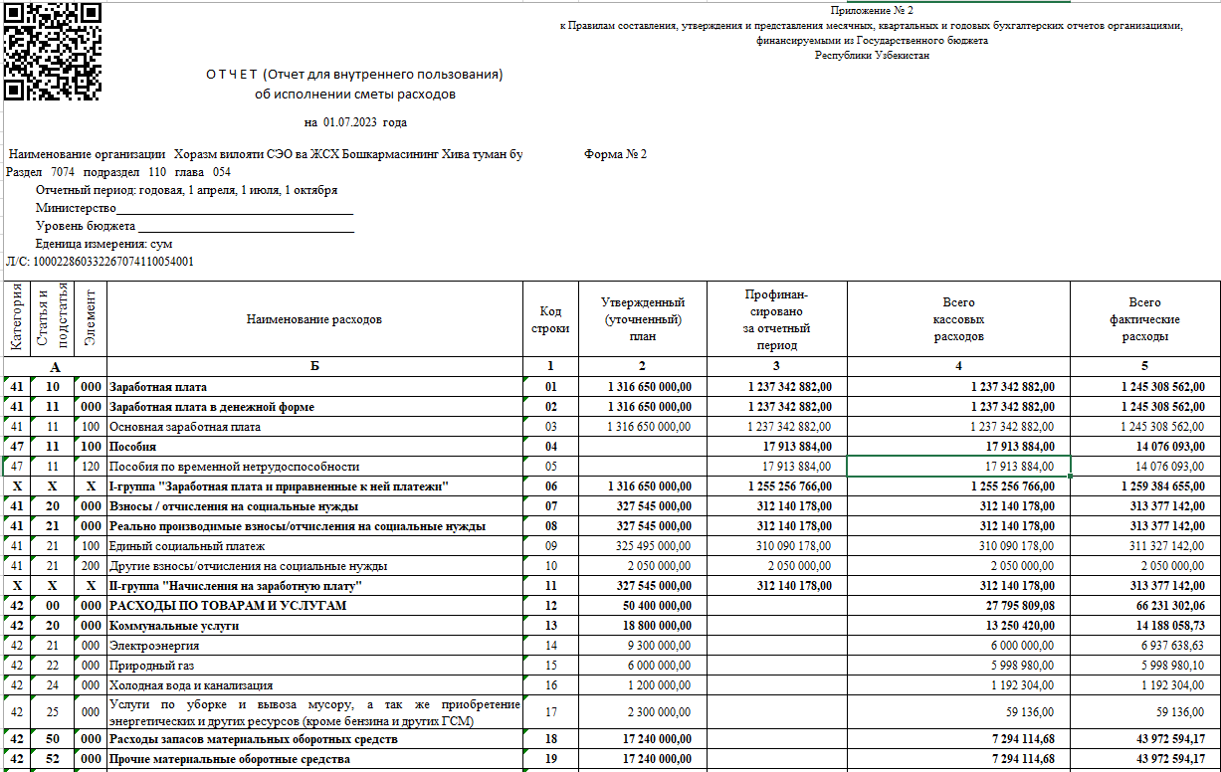Select 'Взносы / отчисления на социальные нужды' cell

point(314,506)
